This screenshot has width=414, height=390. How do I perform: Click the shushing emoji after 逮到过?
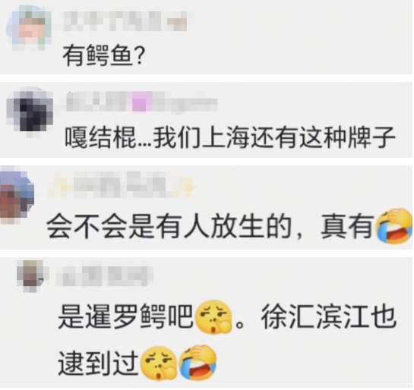[159, 363]
